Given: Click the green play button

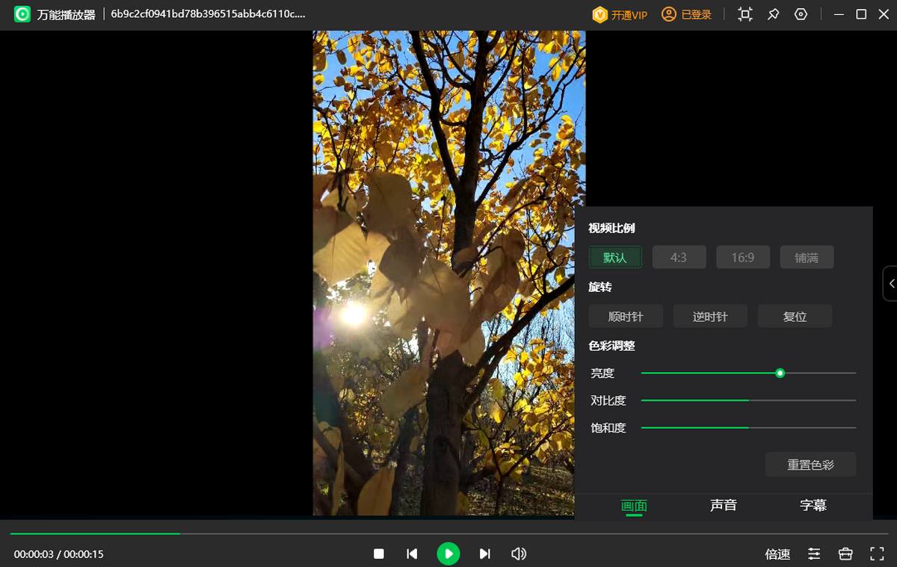Looking at the screenshot, I should pyautogui.click(x=449, y=554).
